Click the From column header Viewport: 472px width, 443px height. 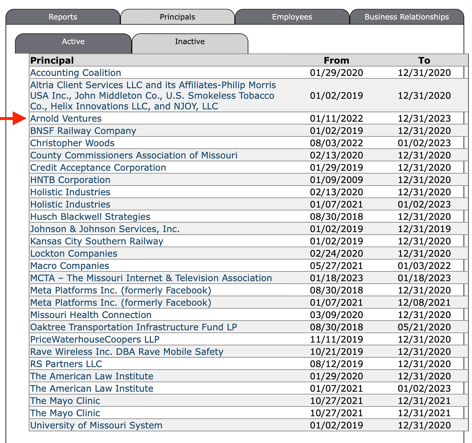pos(336,60)
